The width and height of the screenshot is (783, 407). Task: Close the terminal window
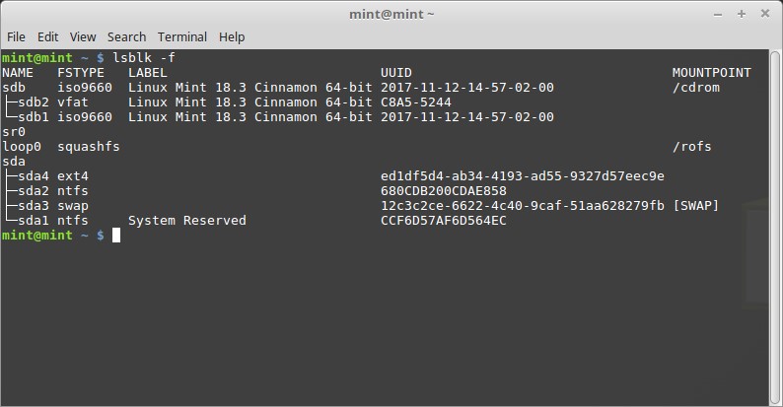point(764,14)
